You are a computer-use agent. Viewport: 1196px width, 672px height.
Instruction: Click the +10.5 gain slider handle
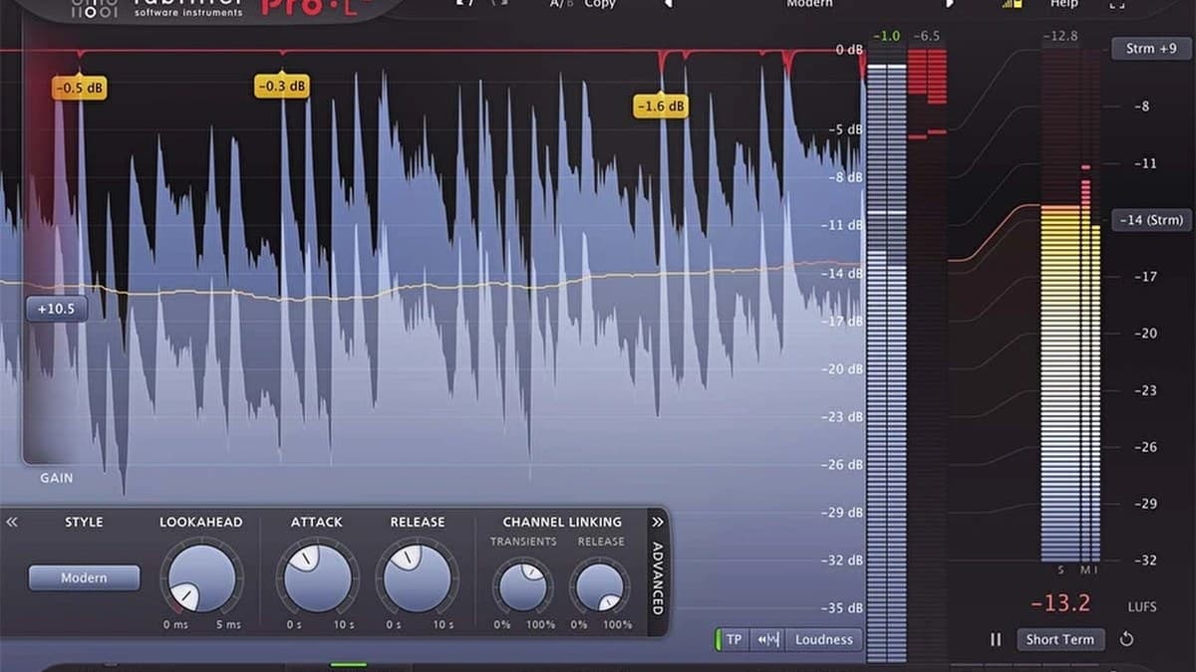(56, 309)
